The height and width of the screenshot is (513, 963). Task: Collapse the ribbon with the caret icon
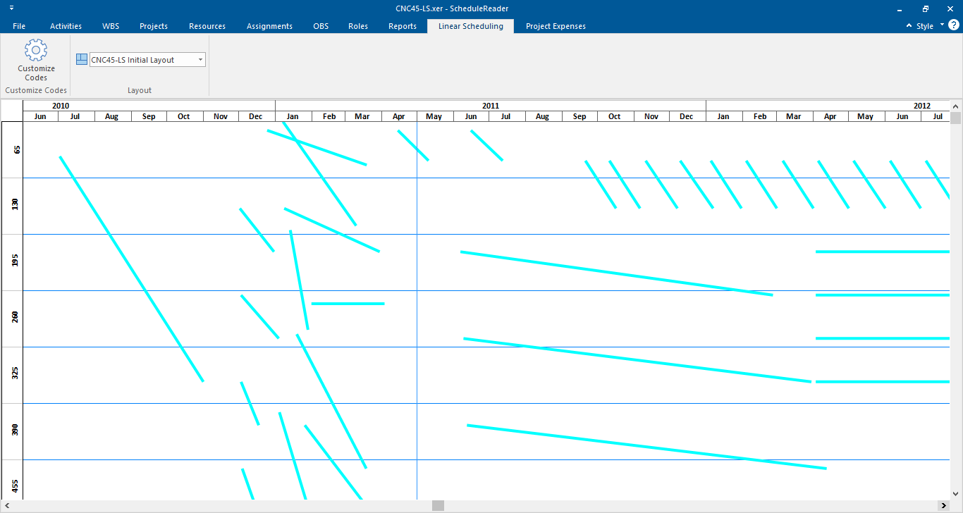909,26
